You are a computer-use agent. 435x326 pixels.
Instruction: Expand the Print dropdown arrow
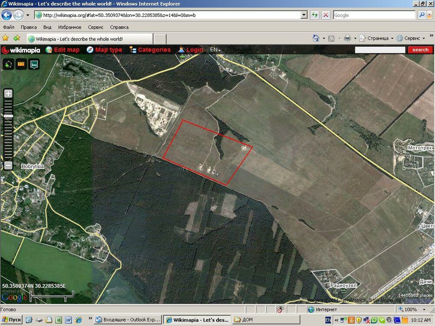click(355, 39)
